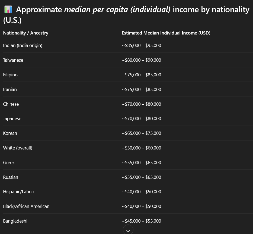Click the Russian table cell

click(11, 177)
